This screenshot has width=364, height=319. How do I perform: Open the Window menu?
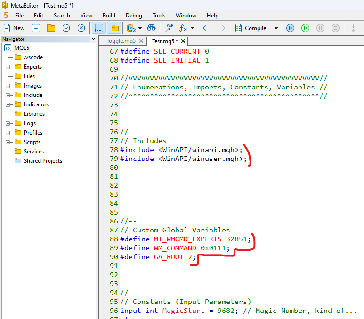(x=186, y=16)
